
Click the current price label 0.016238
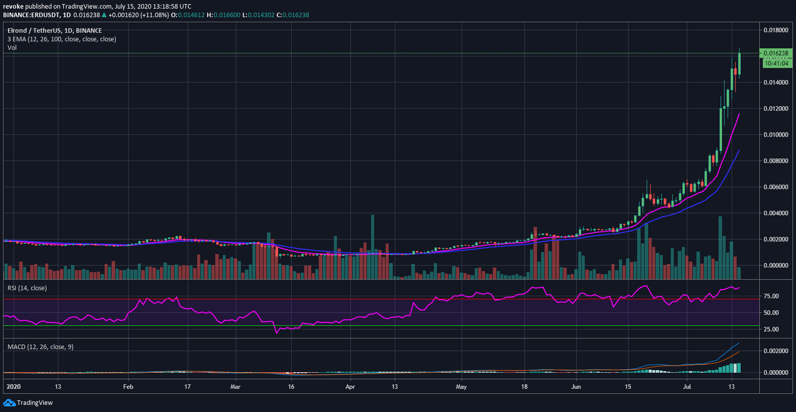[x=776, y=53]
